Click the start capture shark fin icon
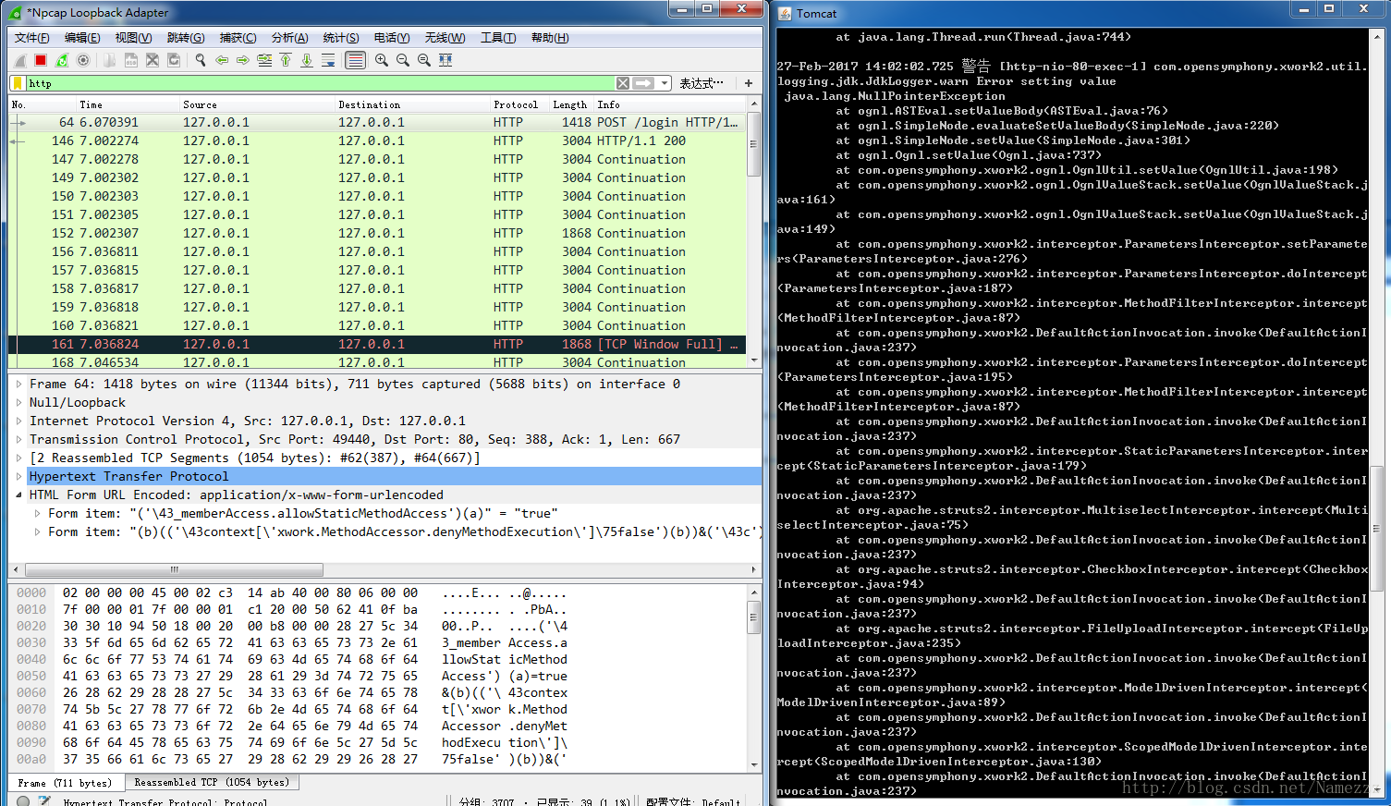1391x806 pixels. point(20,60)
